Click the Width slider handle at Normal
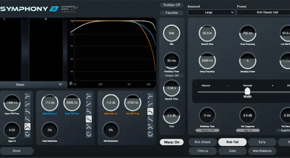Screen dimensions: 290x158 [x=247, y=91]
